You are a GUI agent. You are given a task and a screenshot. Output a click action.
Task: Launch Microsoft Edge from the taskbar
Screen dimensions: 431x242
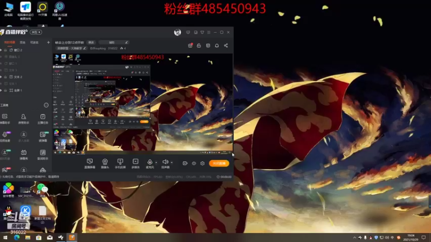[17, 237]
